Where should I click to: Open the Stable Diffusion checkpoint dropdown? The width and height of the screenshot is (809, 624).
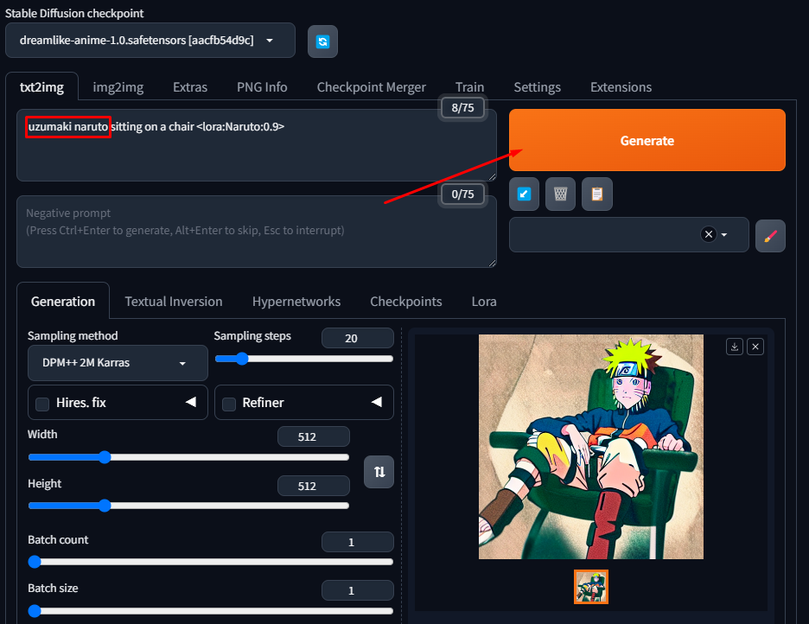tap(150, 41)
